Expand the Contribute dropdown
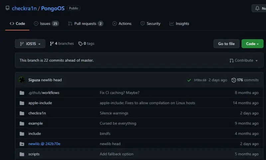 click(244, 60)
